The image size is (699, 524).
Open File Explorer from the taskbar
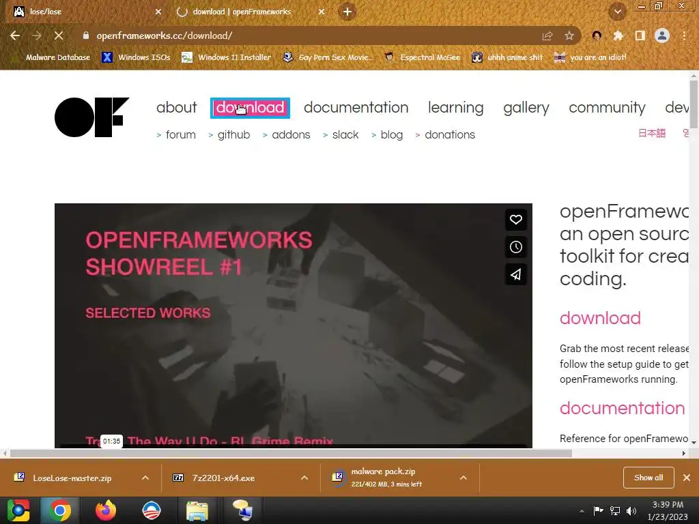[197, 510]
